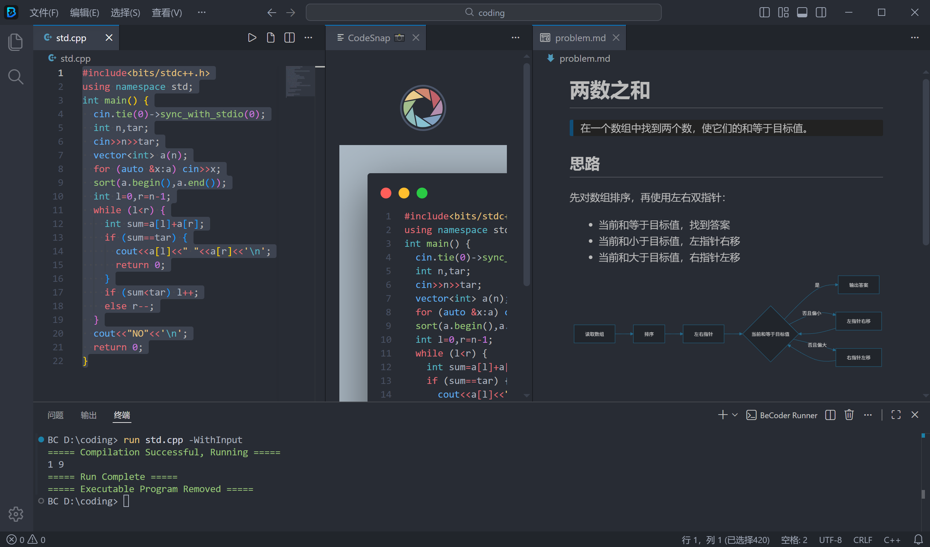Click the yellow dot in CodeSnap window
Viewport: 930px width, 547px height.
404,193
